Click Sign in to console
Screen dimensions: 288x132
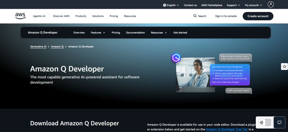click(x=226, y=16)
